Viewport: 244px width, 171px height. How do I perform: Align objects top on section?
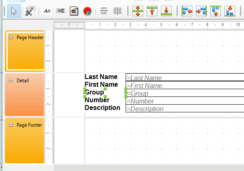coord(216,11)
